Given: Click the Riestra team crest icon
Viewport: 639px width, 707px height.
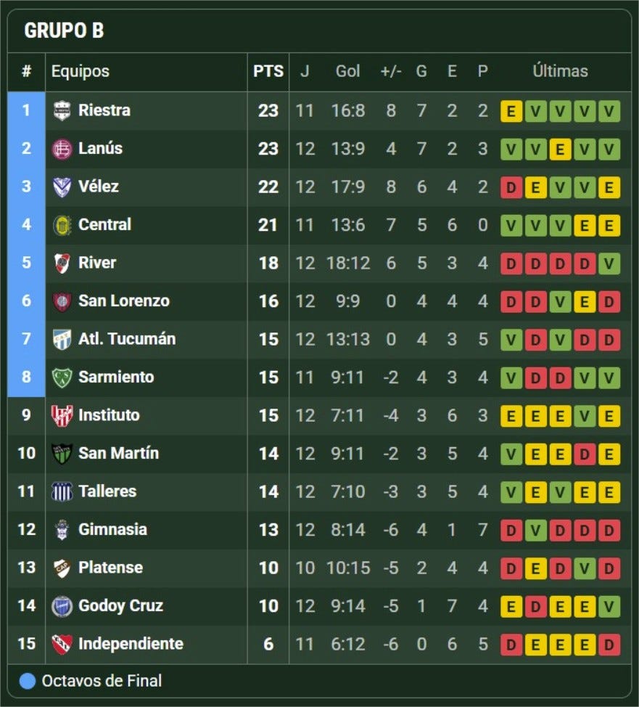Looking at the screenshot, I should (x=62, y=111).
